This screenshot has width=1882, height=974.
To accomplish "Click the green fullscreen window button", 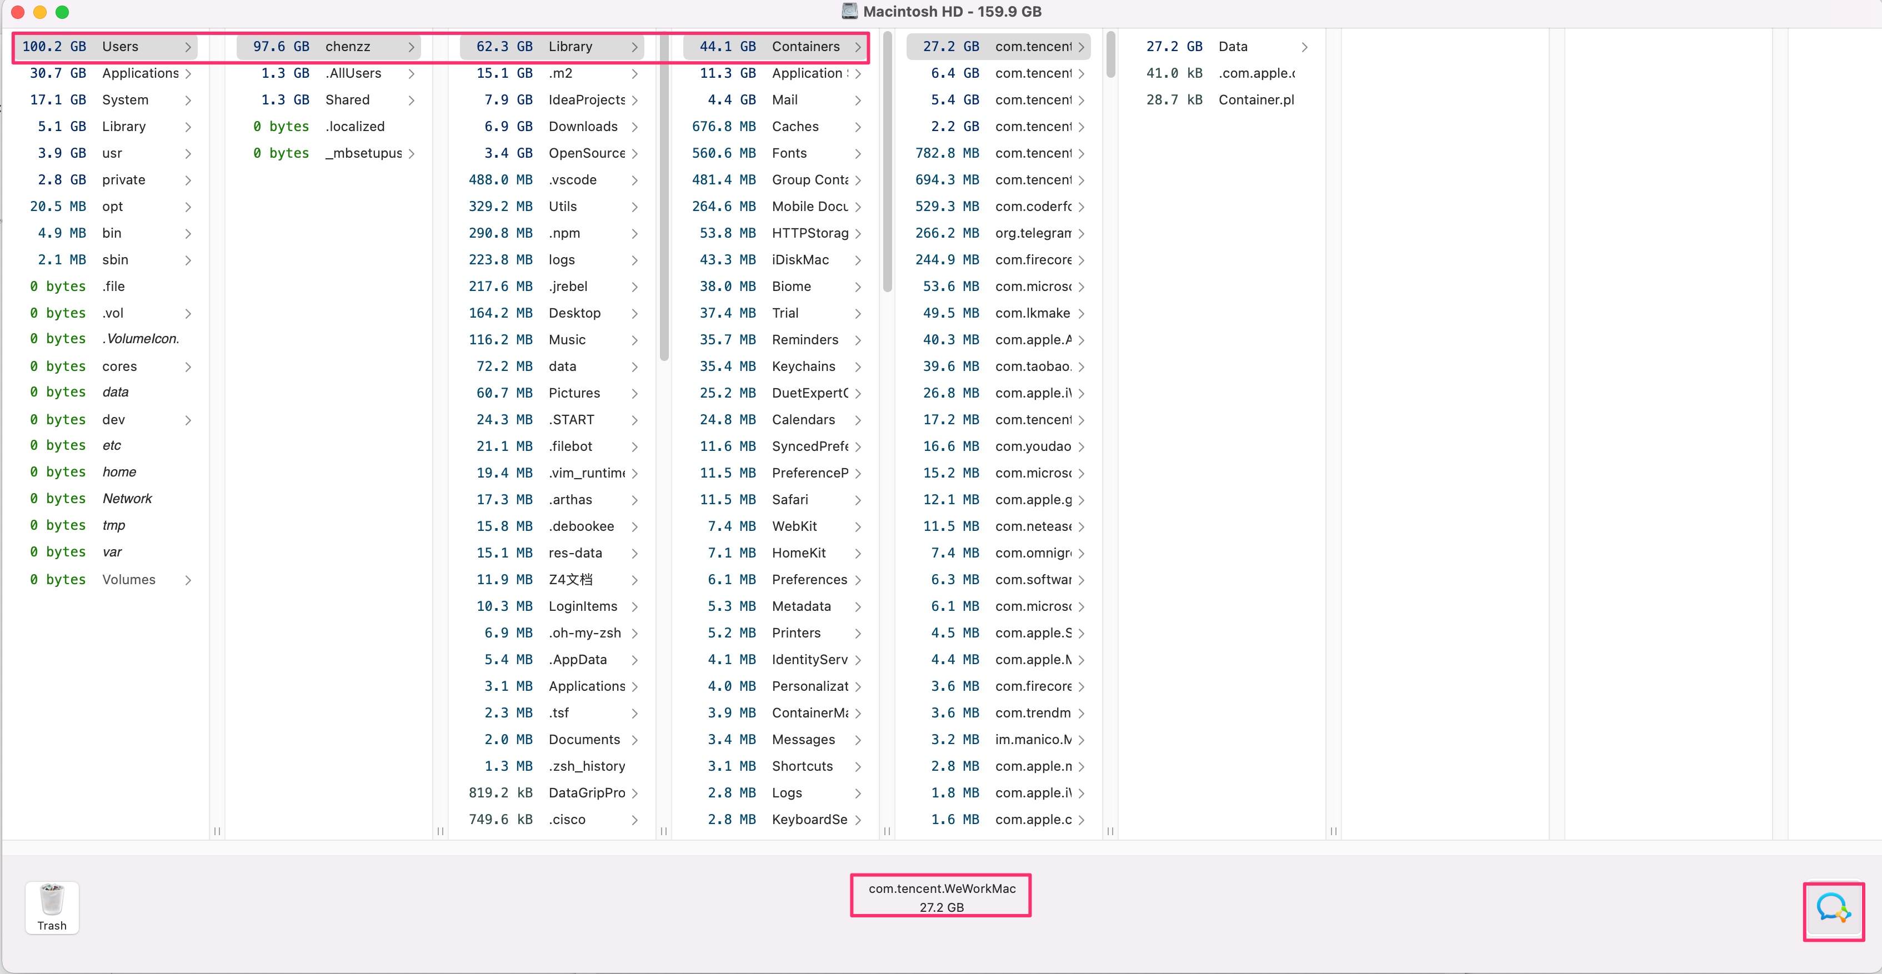I will (x=62, y=12).
